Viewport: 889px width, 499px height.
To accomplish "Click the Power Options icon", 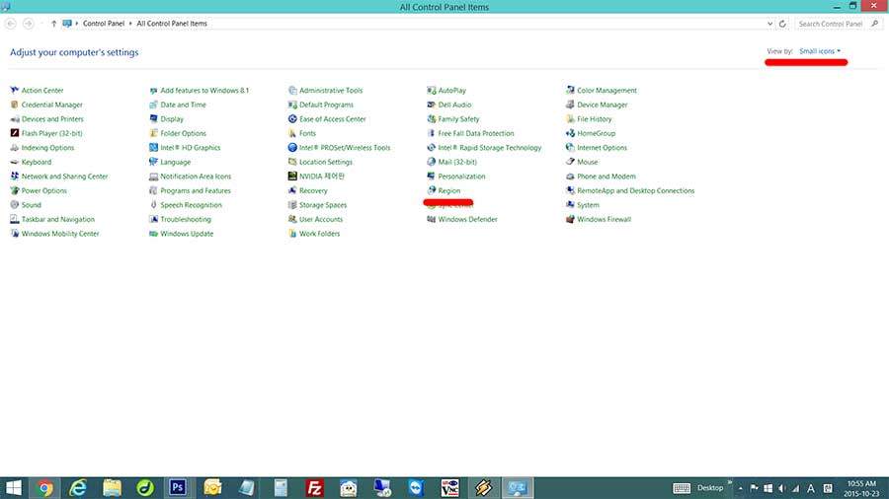I will click(x=14, y=190).
